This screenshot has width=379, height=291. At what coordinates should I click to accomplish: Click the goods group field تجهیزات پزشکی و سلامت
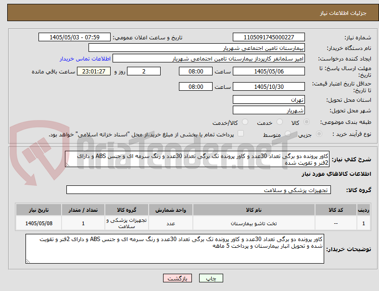tap(199, 190)
